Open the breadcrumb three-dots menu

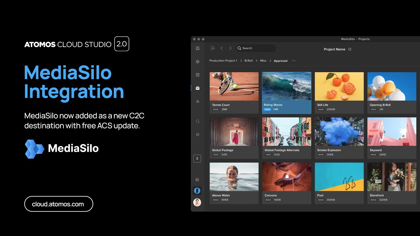(294, 61)
